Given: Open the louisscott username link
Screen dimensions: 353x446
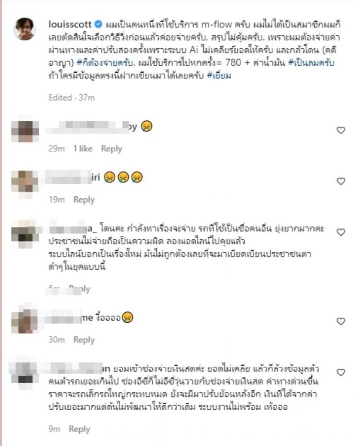Looking at the screenshot, I should click(x=70, y=24).
